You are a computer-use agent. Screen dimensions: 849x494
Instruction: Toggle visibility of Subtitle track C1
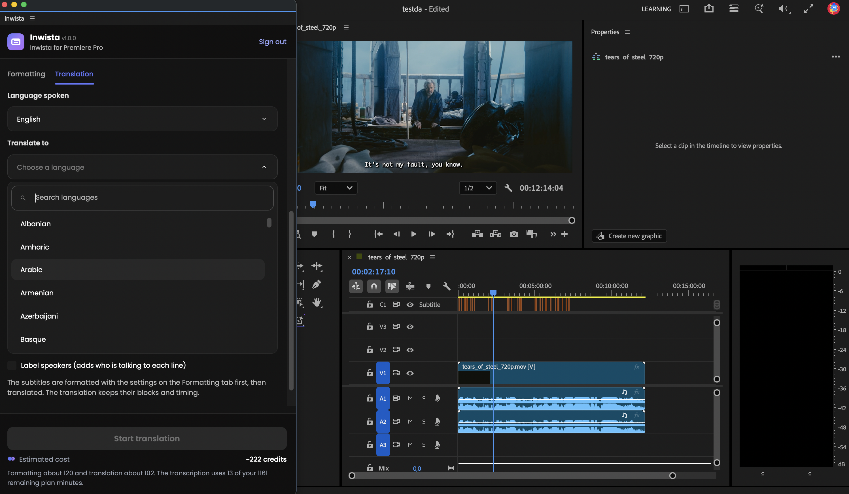(x=410, y=305)
